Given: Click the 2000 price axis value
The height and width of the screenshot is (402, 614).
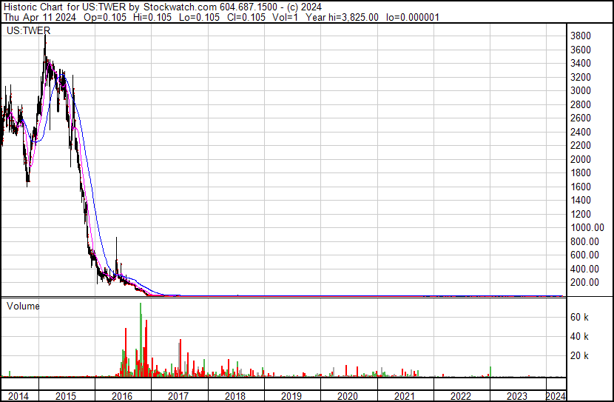Looking at the screenshot, I should (x=580, y=159).
